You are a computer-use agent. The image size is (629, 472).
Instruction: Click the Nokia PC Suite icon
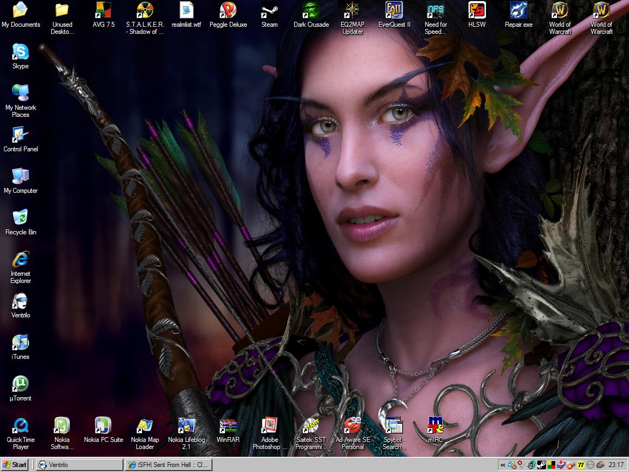104,430
